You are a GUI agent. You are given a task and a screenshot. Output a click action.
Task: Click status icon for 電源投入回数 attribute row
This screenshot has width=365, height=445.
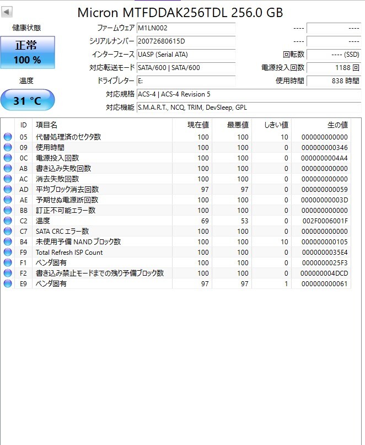(x=8, y=158)
